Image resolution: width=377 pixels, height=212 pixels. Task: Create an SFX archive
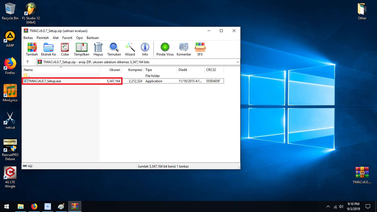point(200,49)
